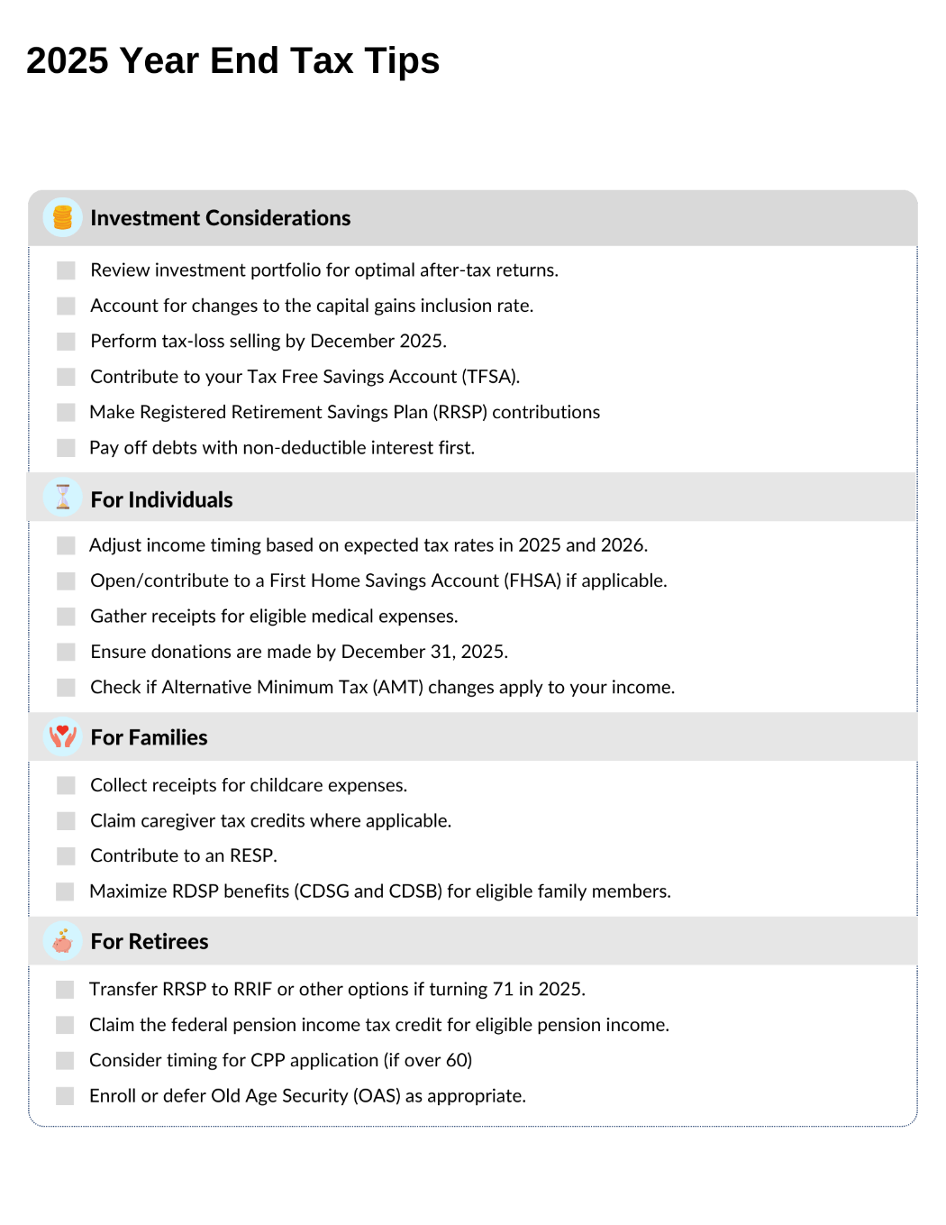Click the hands-with-heart icon beside For Families
946x1225 pixels.
click(62, 736)
